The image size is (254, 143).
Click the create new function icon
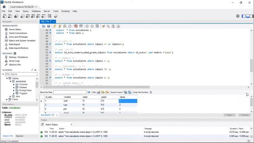point(43,16)
